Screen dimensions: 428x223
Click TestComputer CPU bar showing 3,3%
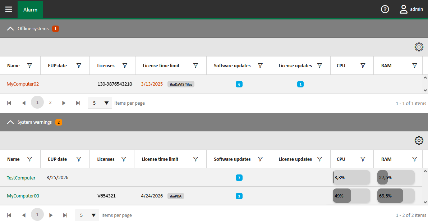(351, 177)
